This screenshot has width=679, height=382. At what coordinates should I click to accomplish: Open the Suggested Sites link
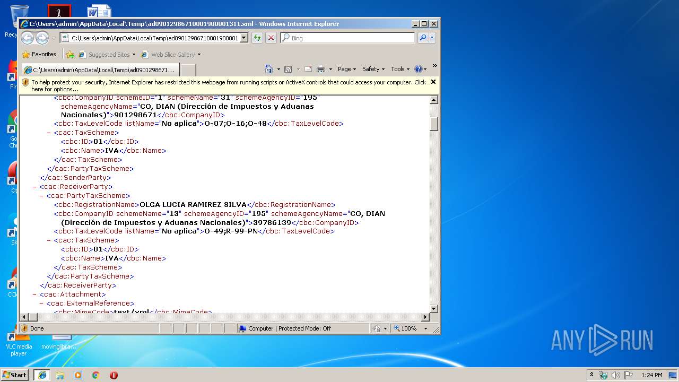coord(107,54)
